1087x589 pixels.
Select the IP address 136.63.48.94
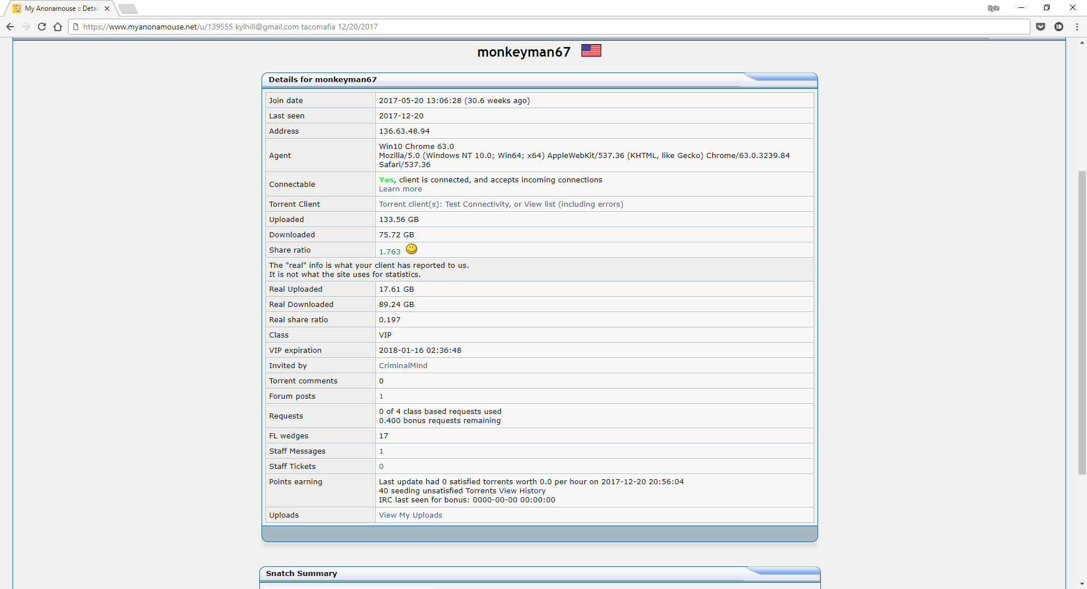404,131
